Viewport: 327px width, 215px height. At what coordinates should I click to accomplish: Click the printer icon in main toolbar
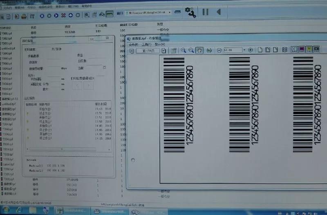coord(24,16)
